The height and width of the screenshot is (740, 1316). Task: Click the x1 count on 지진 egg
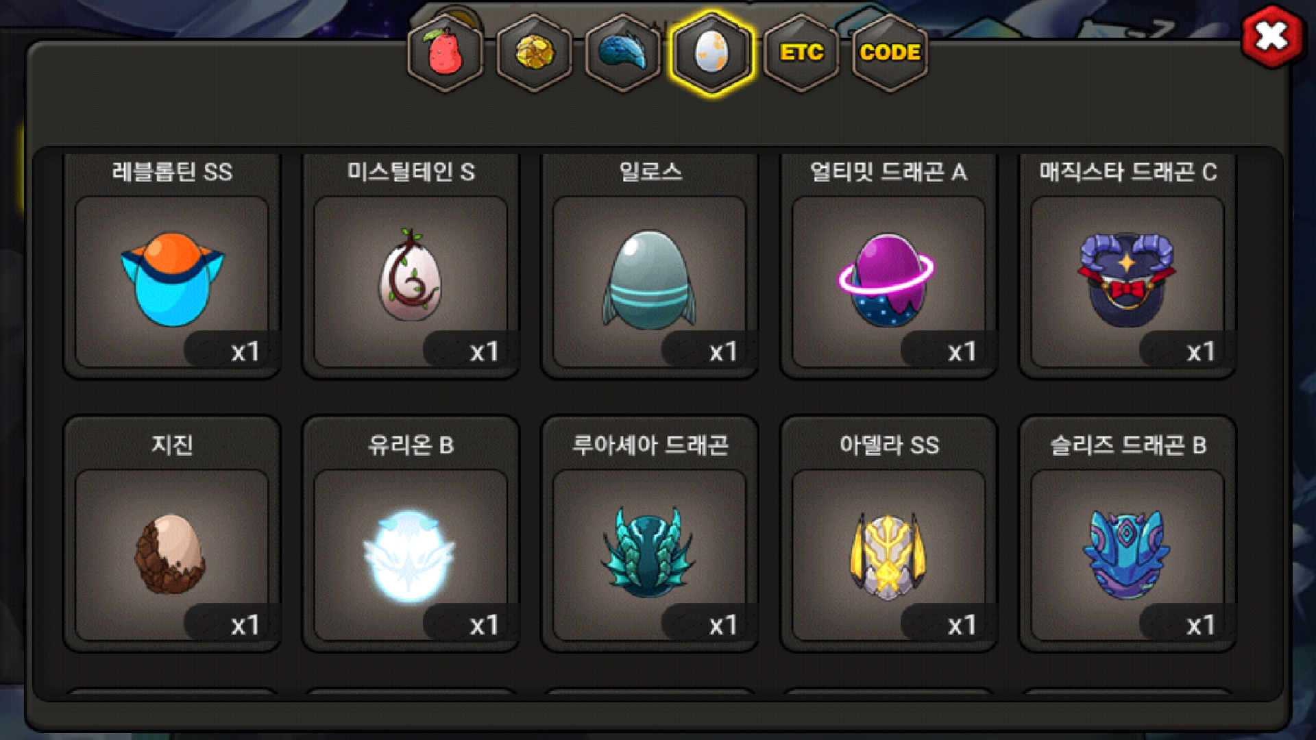tap(245, 625)
